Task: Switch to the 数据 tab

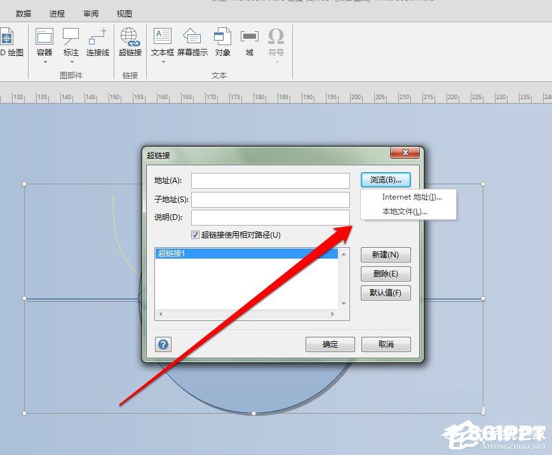Action: [x=24, y=14]
